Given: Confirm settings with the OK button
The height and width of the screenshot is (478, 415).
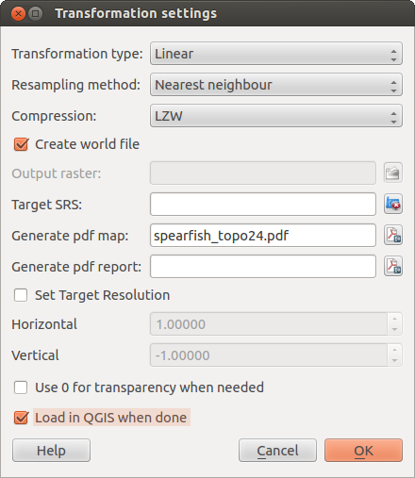Looking at the screenshot, I should point(364,451).
